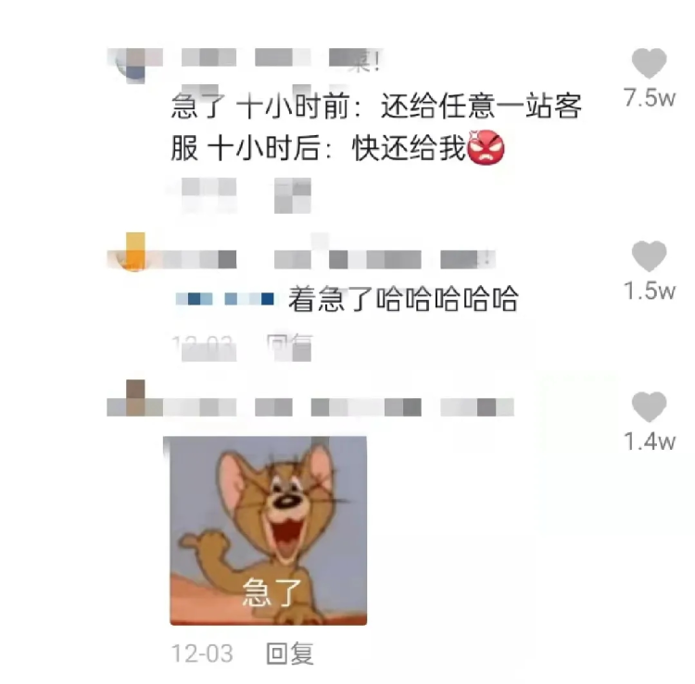Like the comment with 7.5w likes
This screenshot has width=695, height=684.
click(x=649, y=63)
